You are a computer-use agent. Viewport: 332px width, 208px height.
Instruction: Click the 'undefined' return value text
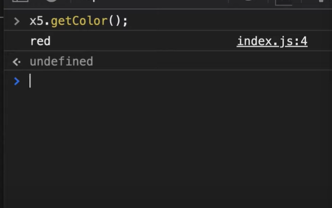tap(61, 62)
